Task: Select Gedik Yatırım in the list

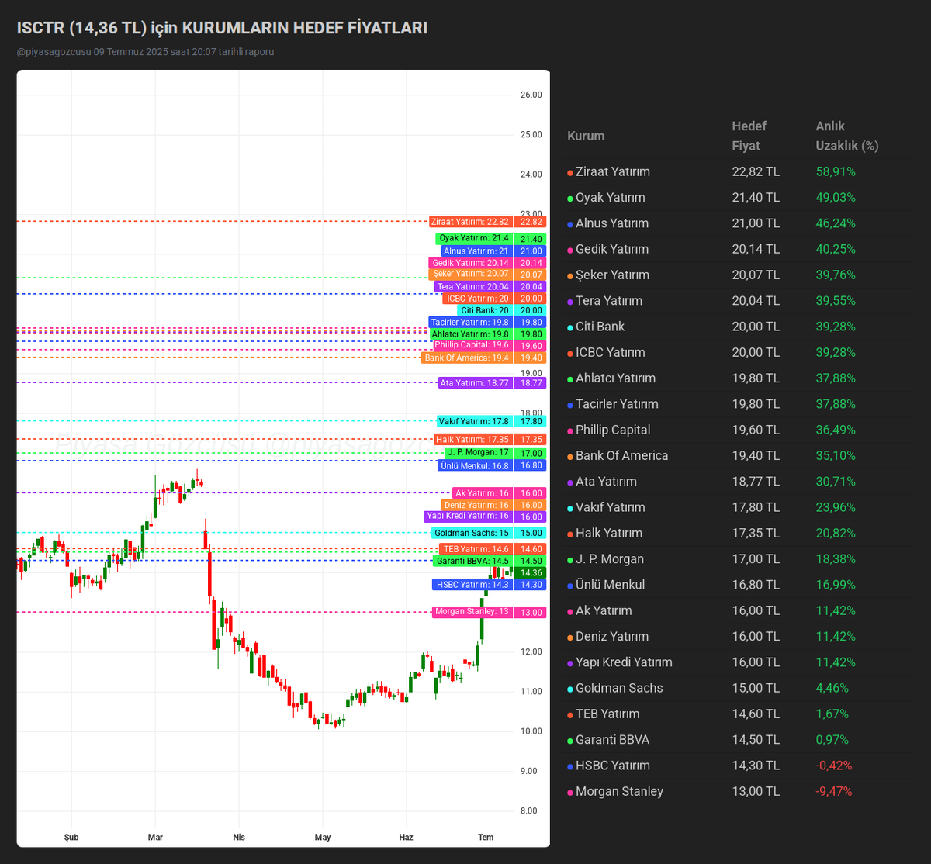Action: pyautogui.click(x=612, y=249)
